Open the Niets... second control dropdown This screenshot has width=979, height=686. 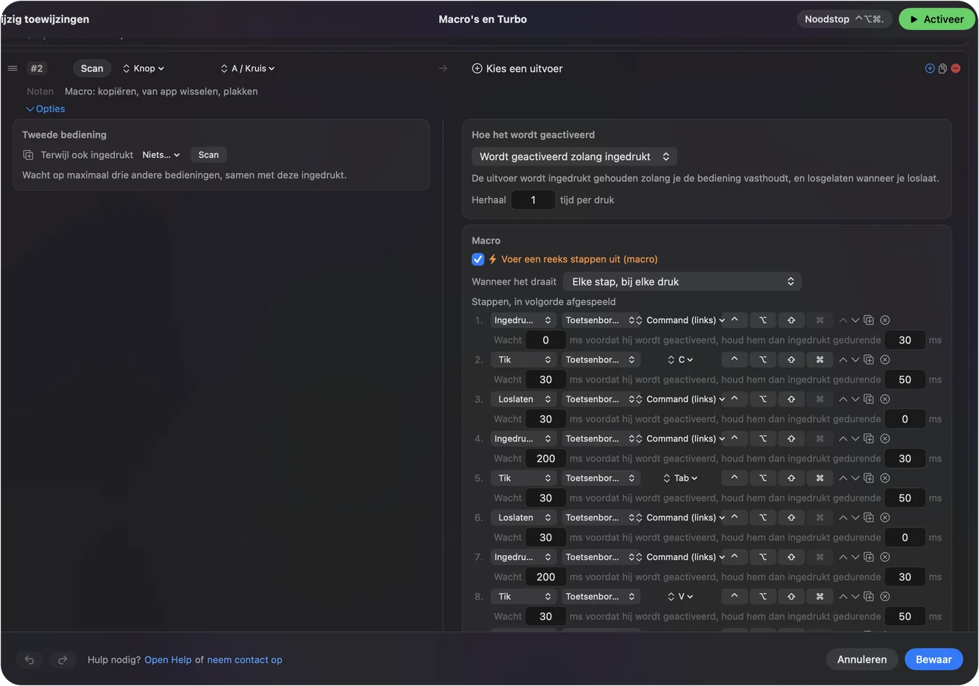[161, 155]
